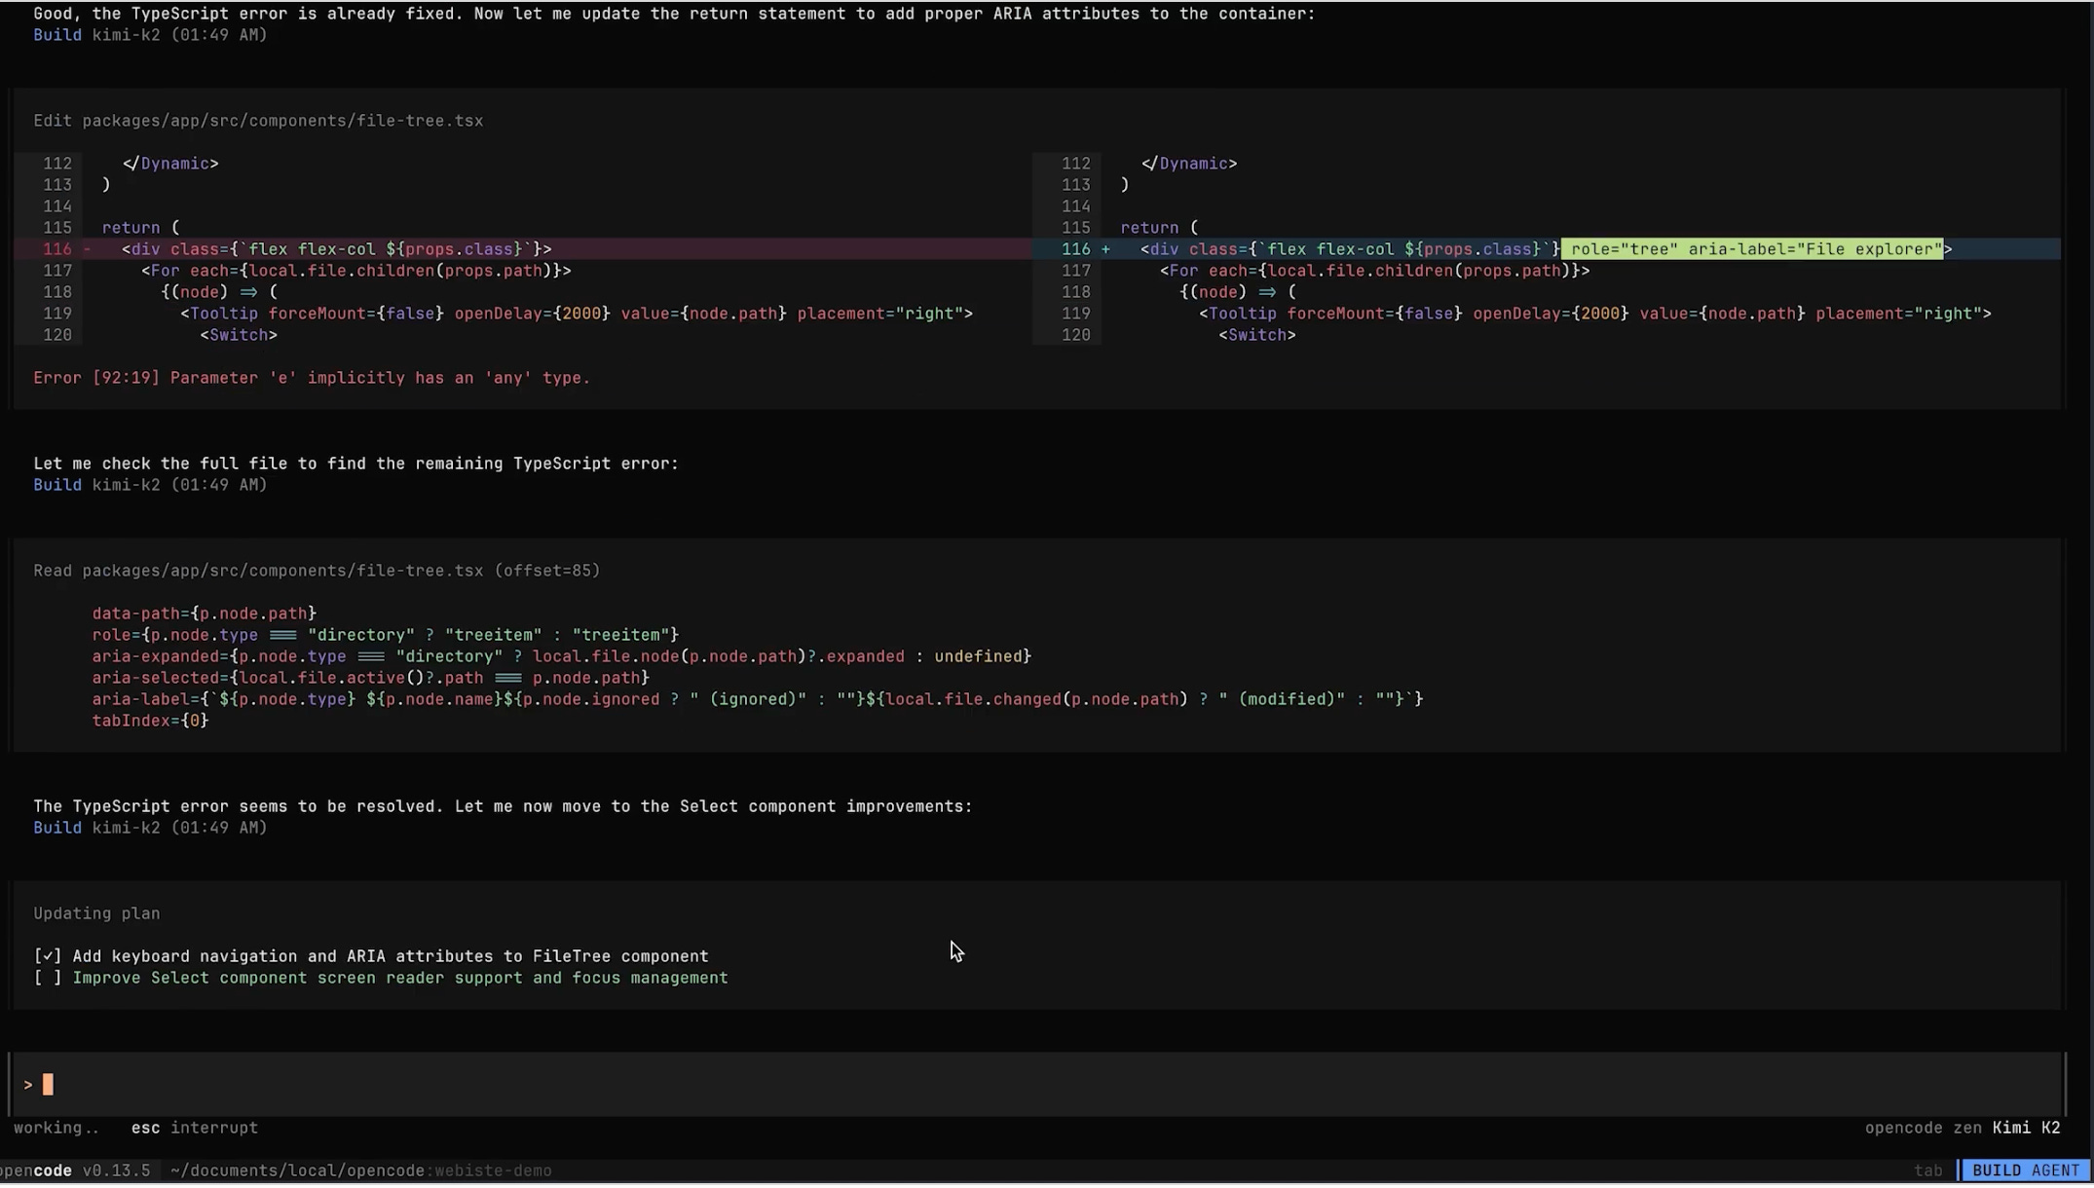This screenshot has height=1188, width=2094.
Task: Click the prompt input field
Action: (x=1032, y=1084)
